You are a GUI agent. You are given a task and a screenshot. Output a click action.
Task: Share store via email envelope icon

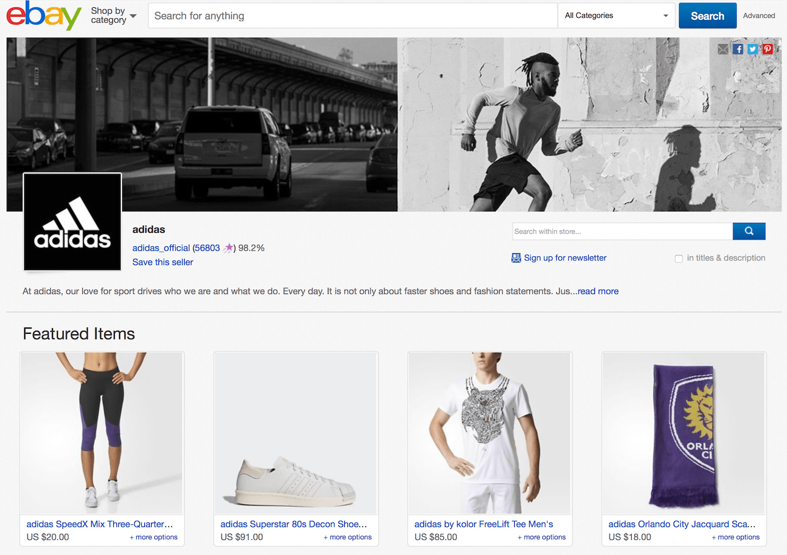click(723, 49)
